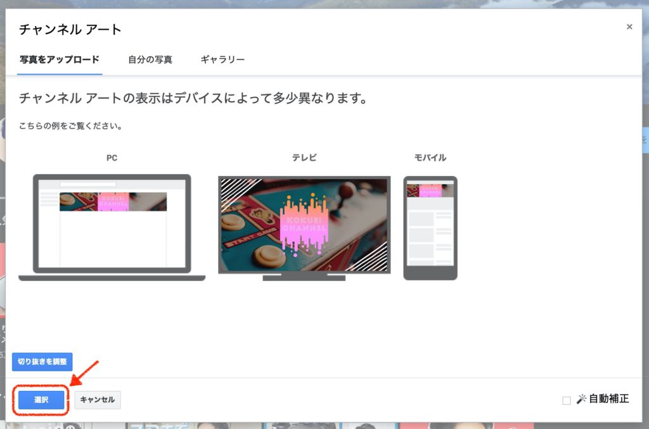Click the partially visible blue button on right edge

645,136
